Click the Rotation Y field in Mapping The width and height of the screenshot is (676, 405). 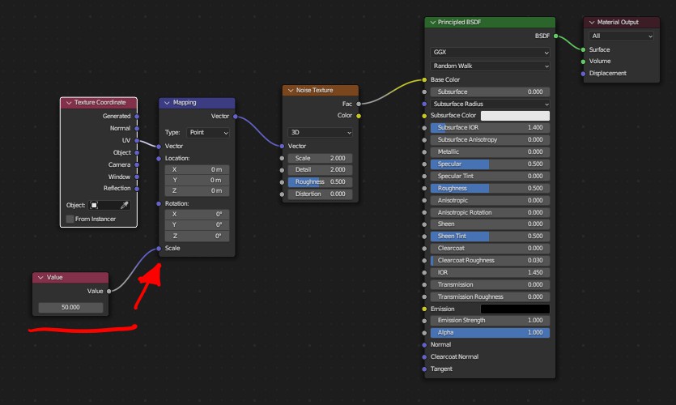click(197, 224)
